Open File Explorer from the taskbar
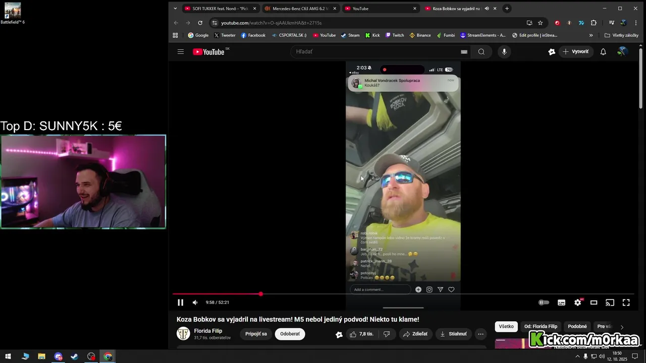This screenshot has height=363, width=646. click(x=41, y=356)
